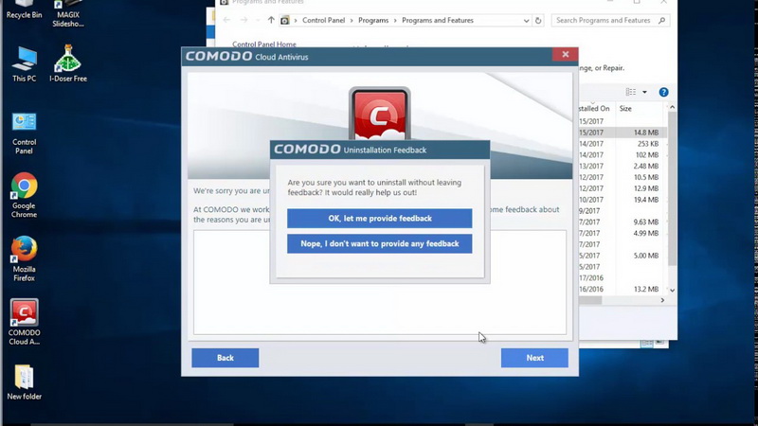Click Programs and Features breadcrumb segment
This screenshot has height=426, width=758.
click(x=438, y=20)
